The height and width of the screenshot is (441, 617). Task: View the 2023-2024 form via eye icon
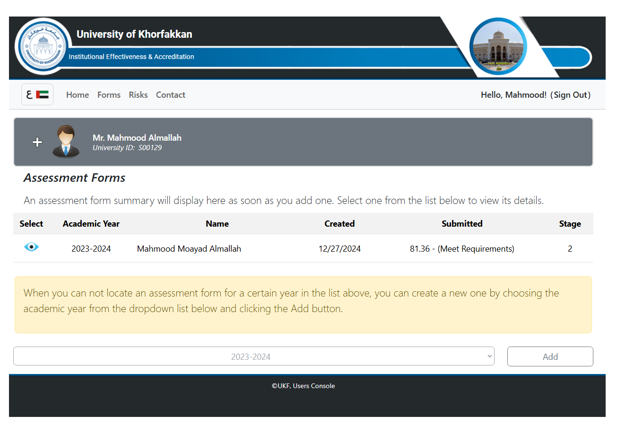pyautogui.click(x=31, y=247)
